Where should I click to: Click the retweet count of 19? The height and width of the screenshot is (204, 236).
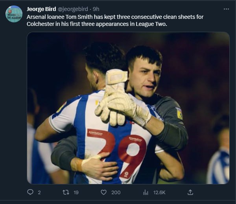coord(76,192)
